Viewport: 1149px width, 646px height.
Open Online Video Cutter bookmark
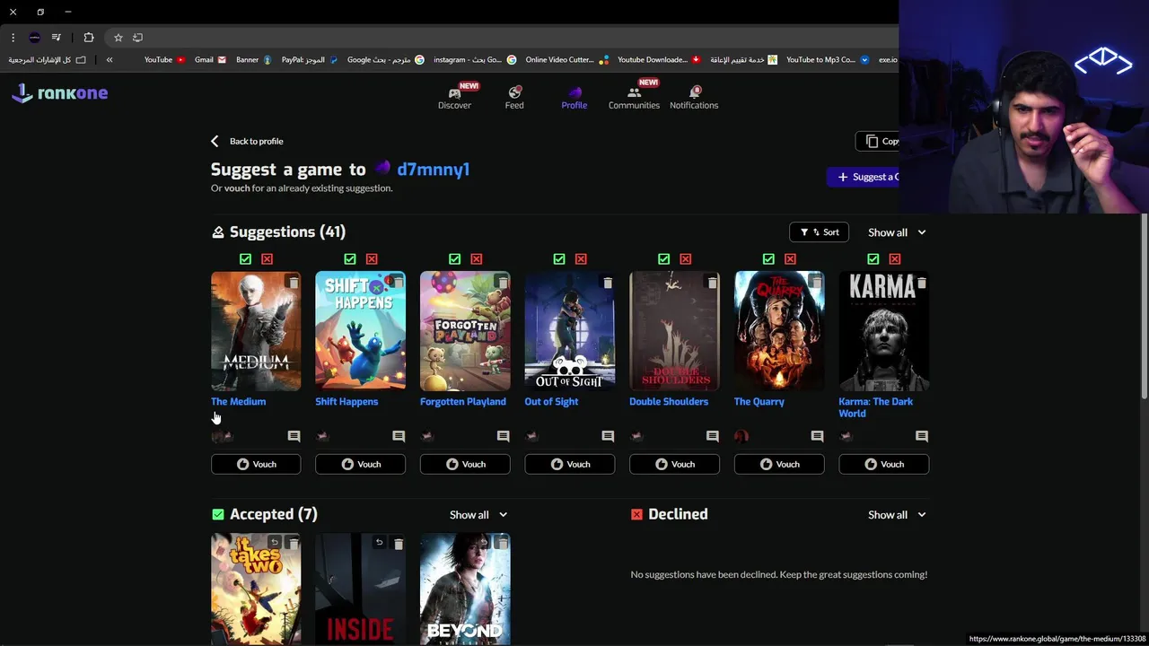click(x=566, y=60)
